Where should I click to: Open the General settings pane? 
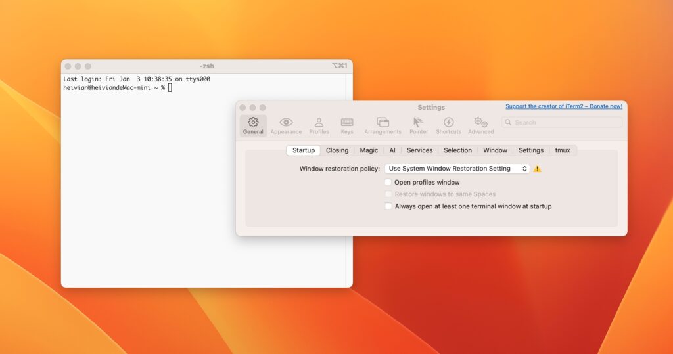click(x=253, y=125)
